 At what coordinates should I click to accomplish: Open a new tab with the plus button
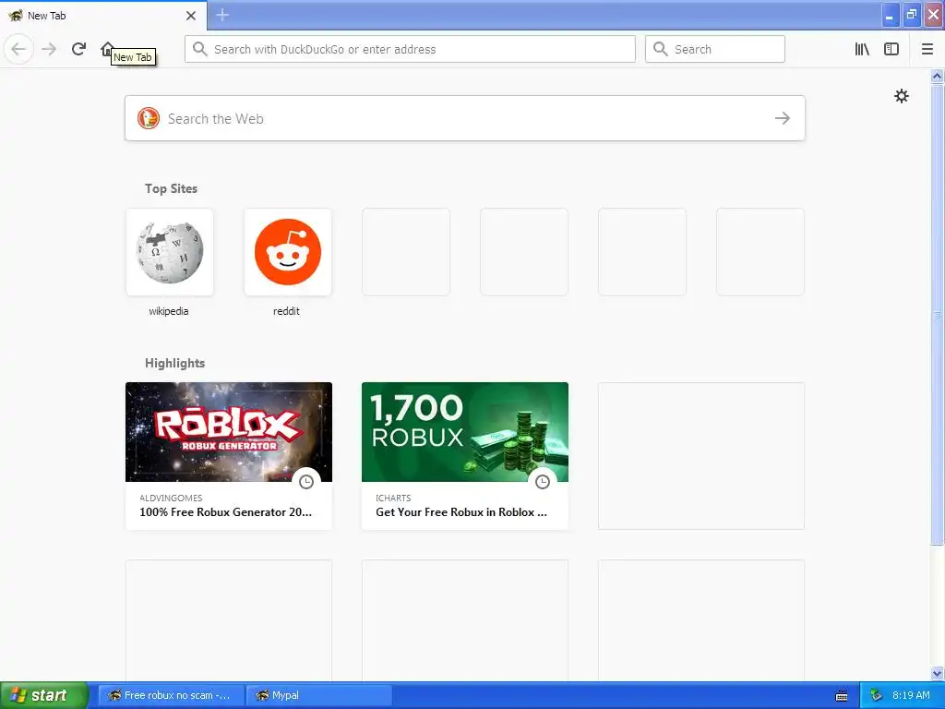point(222,15)
